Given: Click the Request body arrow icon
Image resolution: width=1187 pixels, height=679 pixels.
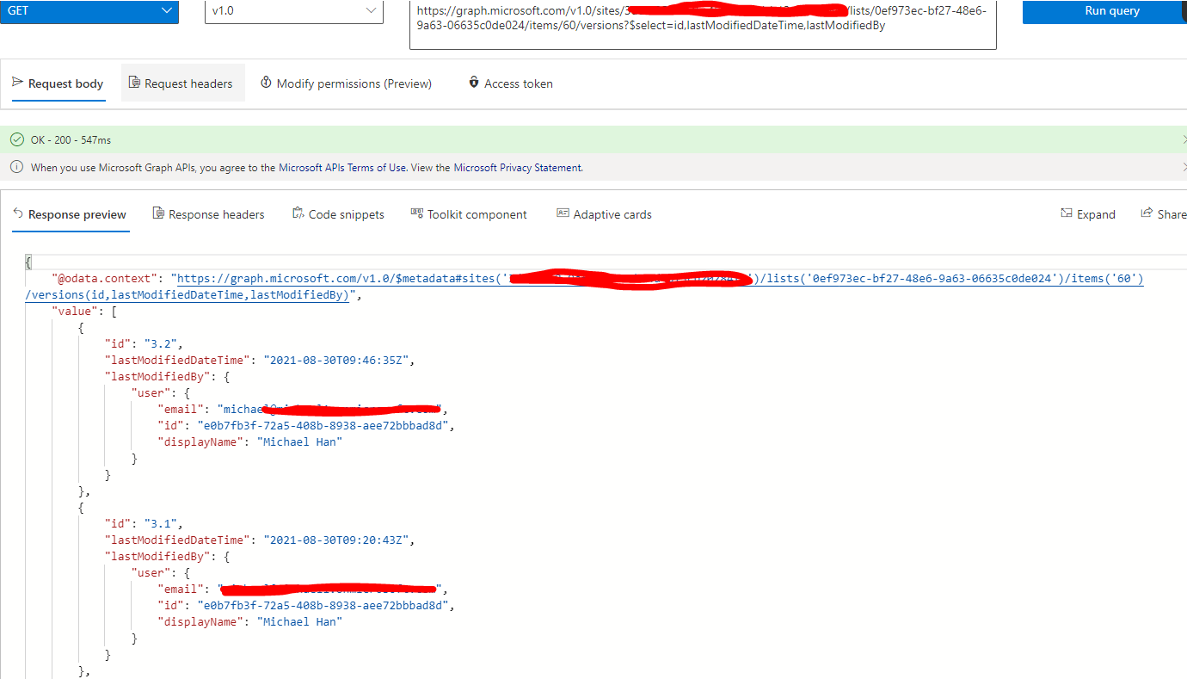Looking at the screenshot, I should pos(18,83).
